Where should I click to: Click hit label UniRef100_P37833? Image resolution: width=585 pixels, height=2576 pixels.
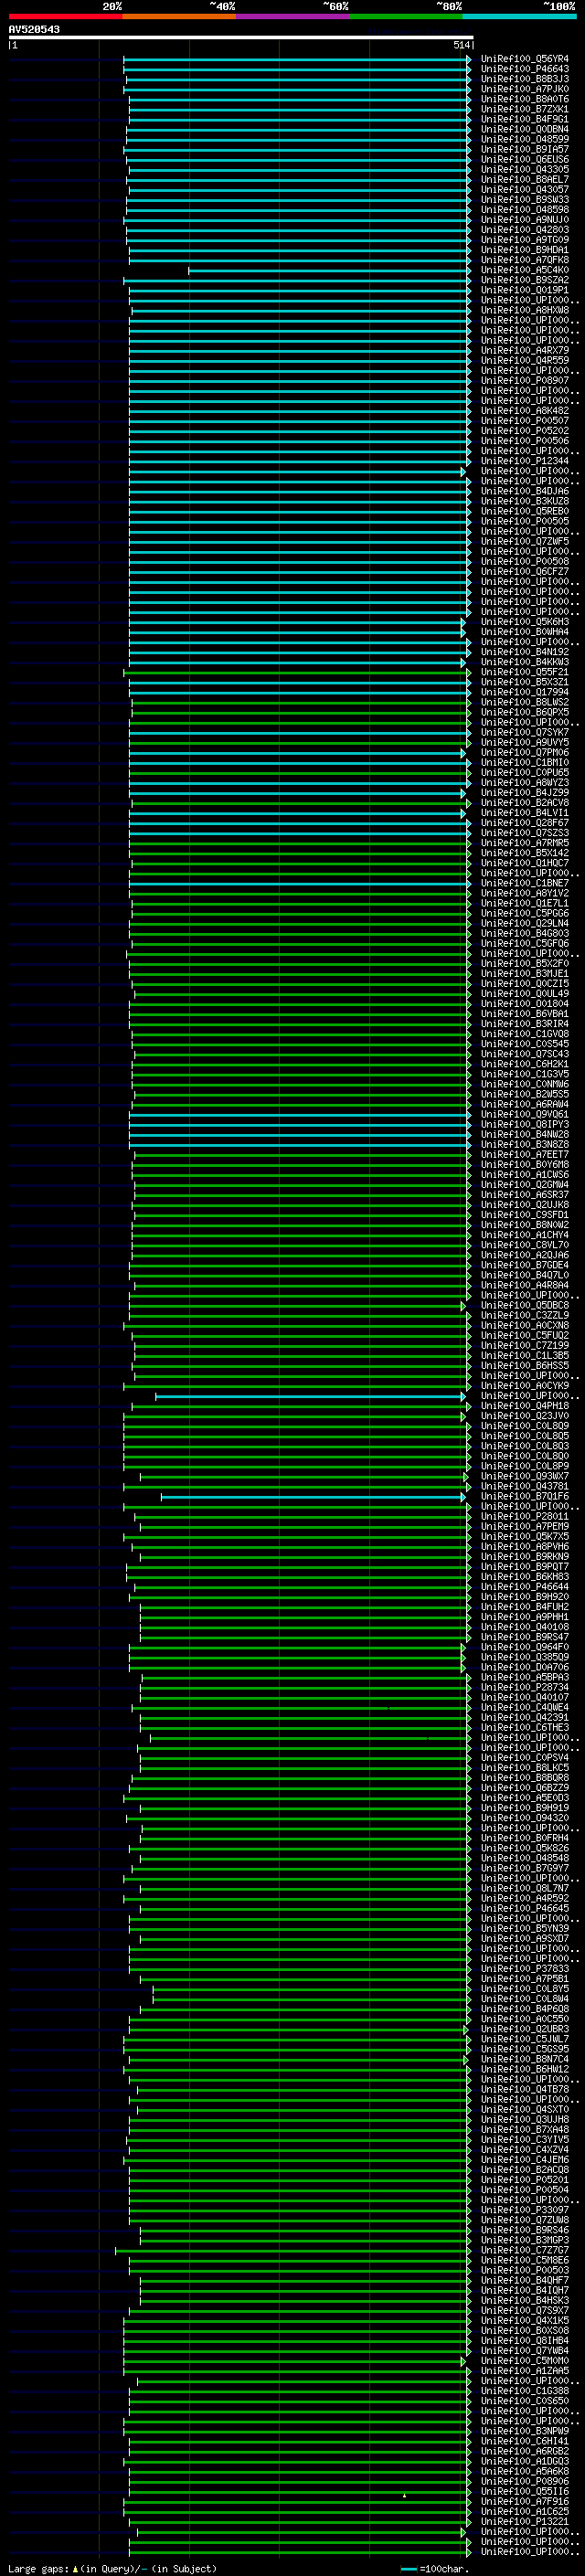point(525,1969)
